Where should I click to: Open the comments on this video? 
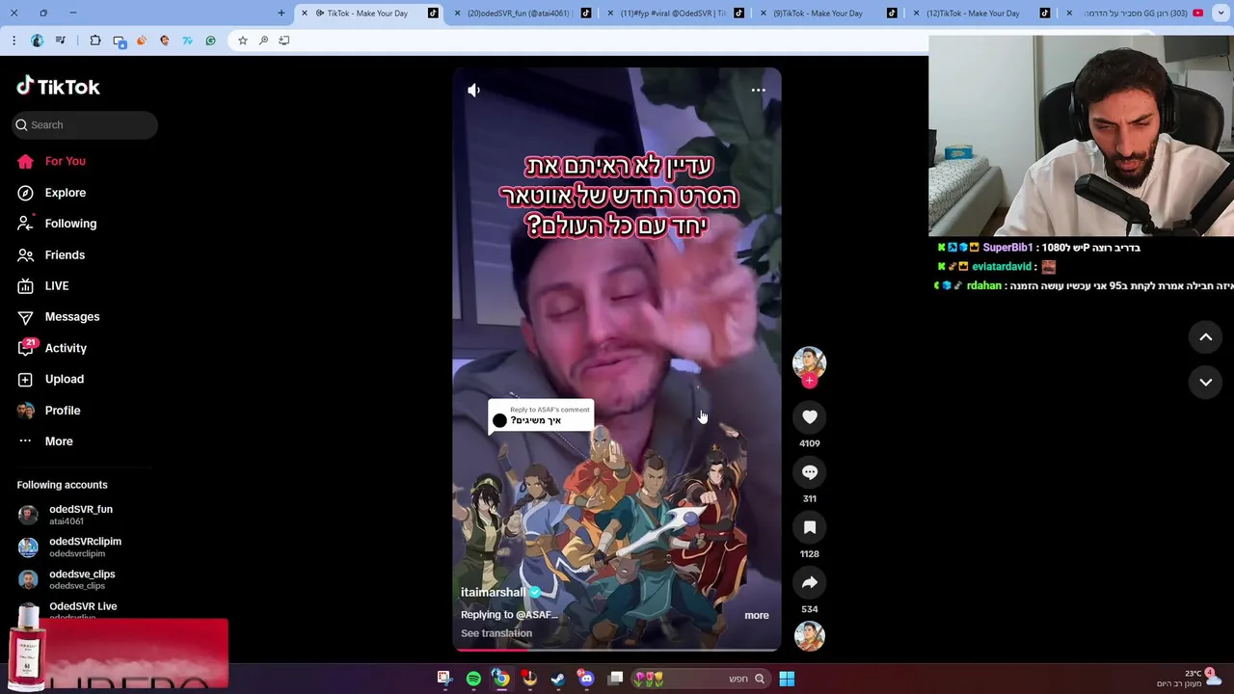pyautogui.click(x=810, y=472)
